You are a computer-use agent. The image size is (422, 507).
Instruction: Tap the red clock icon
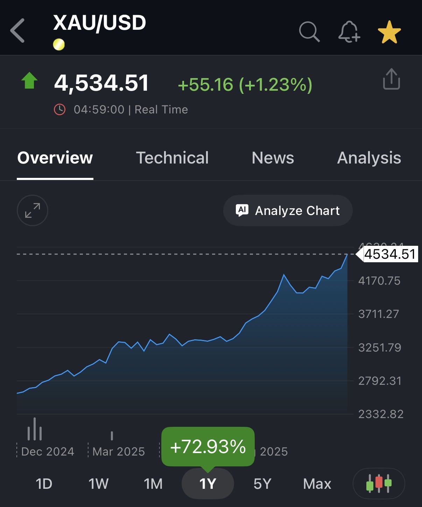click(x=59, y=110)
